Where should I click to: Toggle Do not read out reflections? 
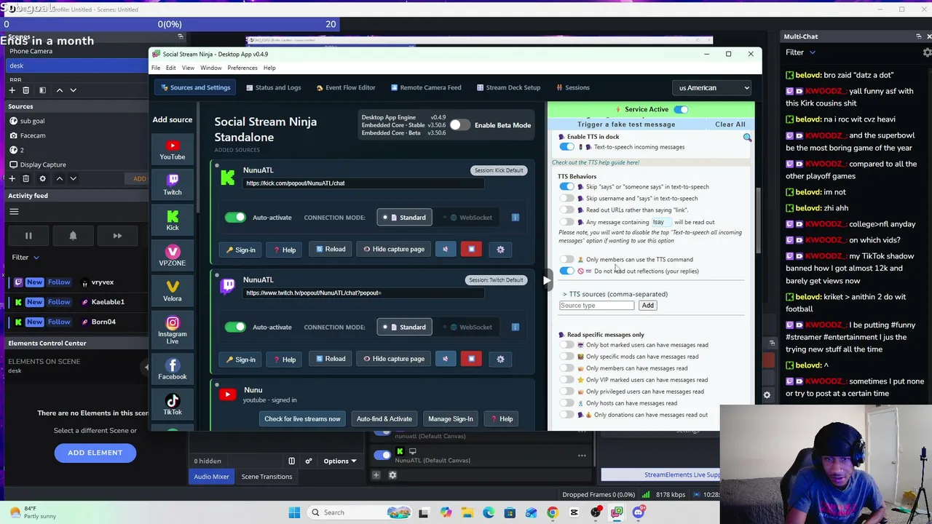566,271
